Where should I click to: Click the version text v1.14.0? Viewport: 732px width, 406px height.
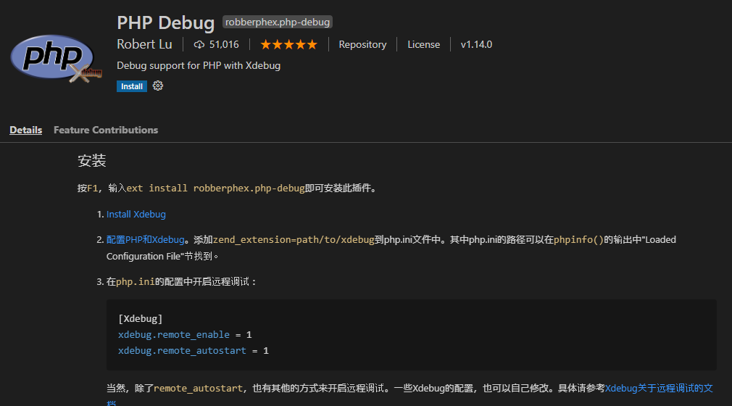(476, 44)
